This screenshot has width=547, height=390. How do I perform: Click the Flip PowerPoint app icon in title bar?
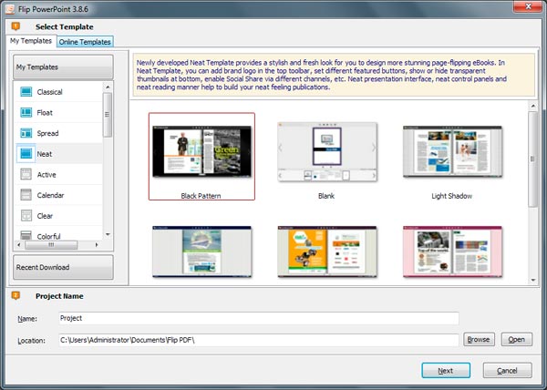click(10, 9)
